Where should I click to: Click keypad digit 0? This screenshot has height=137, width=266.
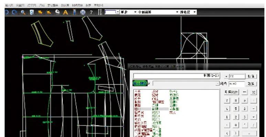(236, 125)
